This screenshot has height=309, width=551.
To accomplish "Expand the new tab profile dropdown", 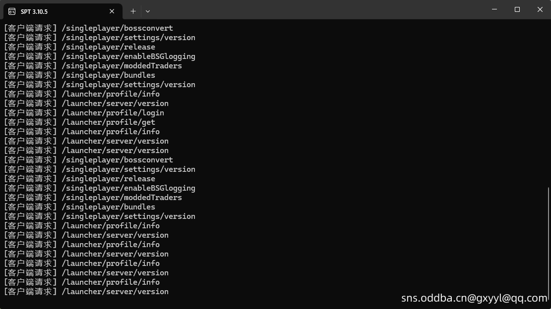I will (148, 11).
